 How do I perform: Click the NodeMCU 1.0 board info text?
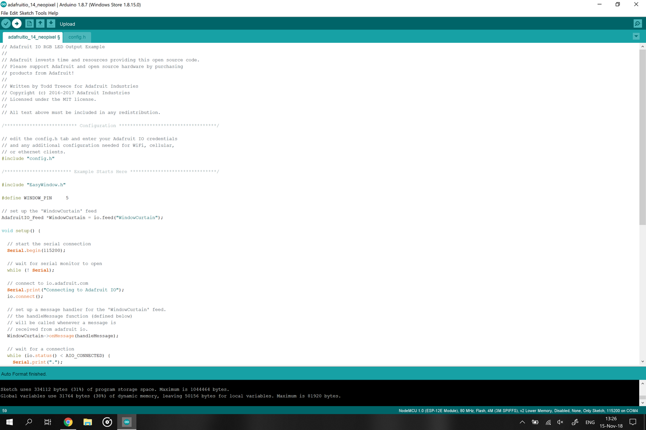(x=518, y=411)
